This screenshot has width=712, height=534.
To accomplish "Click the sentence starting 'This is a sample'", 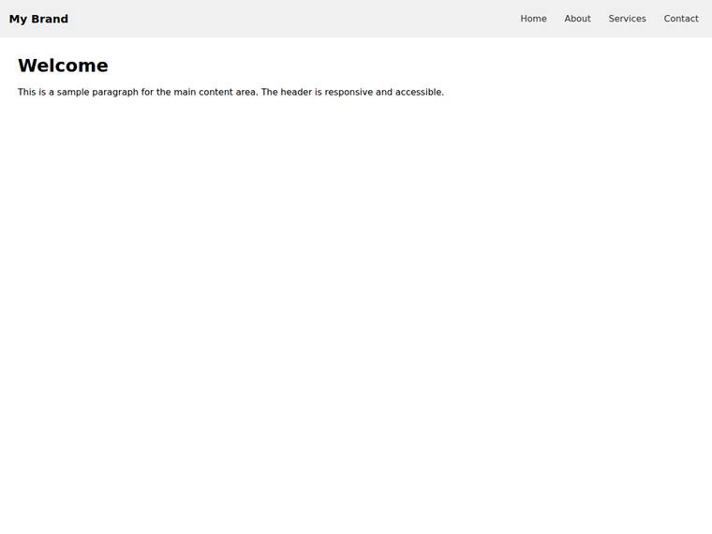I will click(138, 92).
